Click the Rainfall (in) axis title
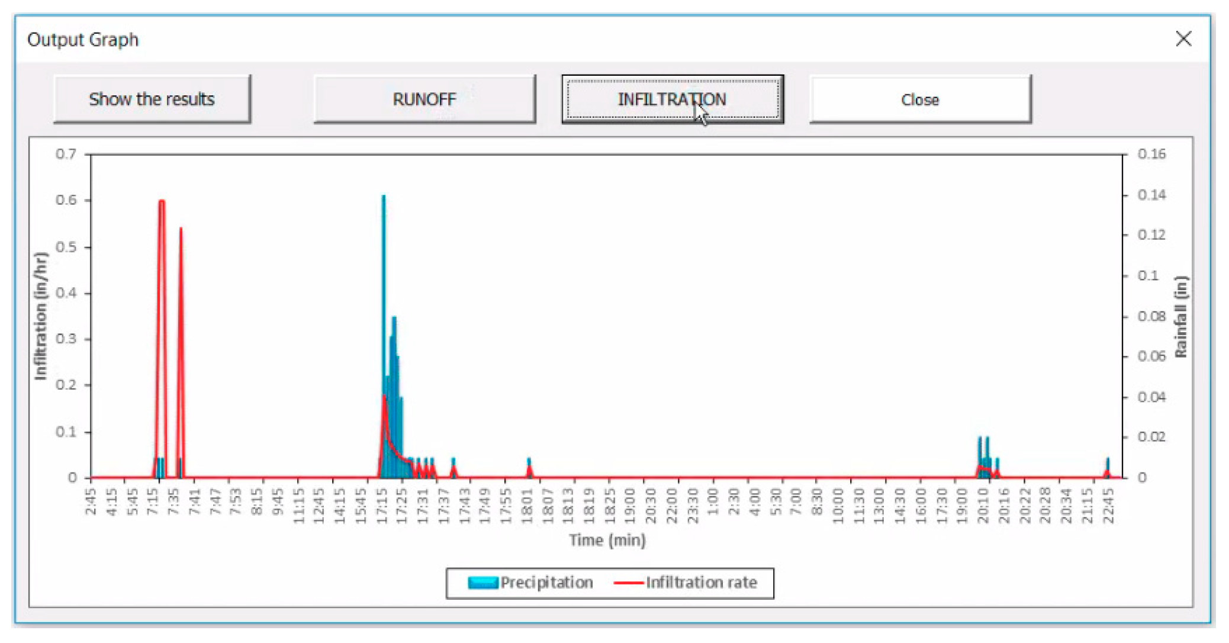Viewport: 1229px width, 643px height. pos(1180,316)
